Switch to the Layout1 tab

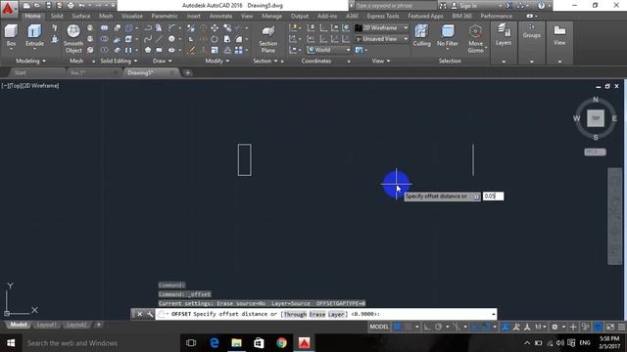click(46, 325)
